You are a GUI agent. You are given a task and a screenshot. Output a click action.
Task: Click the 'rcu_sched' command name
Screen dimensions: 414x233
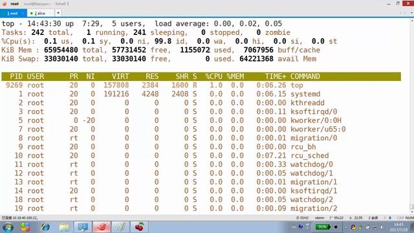pos(310,155)
